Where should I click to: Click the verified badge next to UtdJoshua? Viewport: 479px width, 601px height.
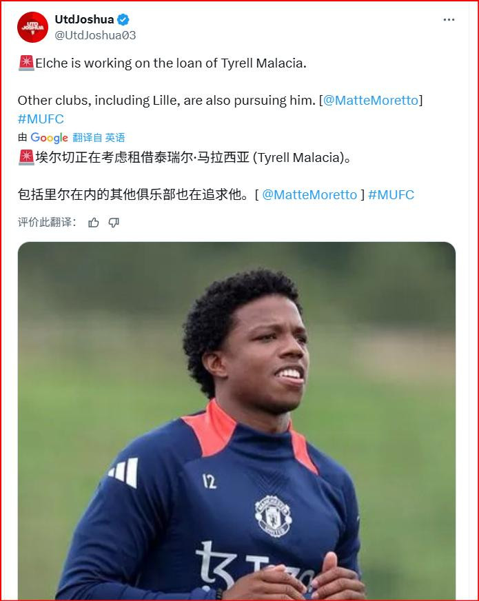[123, 19]
